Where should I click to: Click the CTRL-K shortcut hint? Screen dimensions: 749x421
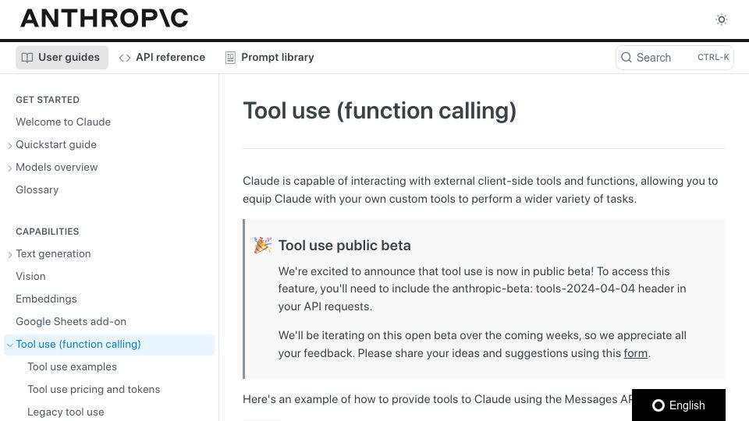click(713, 57)
